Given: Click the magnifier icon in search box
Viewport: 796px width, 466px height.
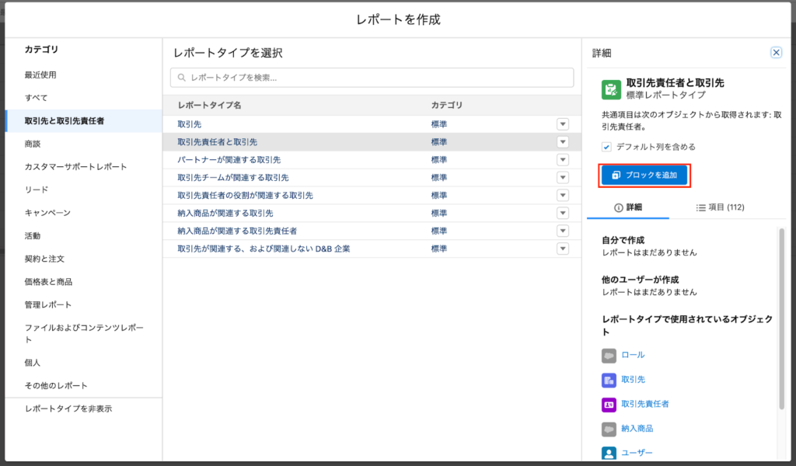Looking at the screenshot, I should (x=181, y=78).
